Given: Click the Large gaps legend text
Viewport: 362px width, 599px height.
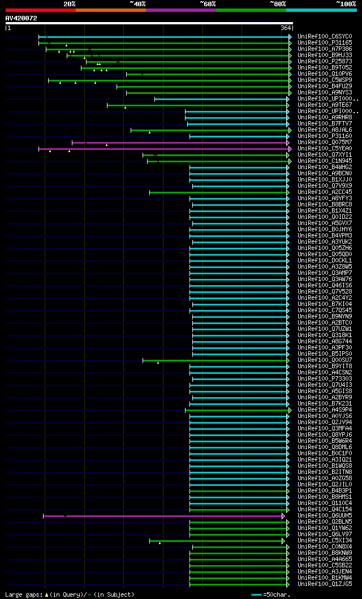Looking at the screenshot, I should [x=70, y=594].
